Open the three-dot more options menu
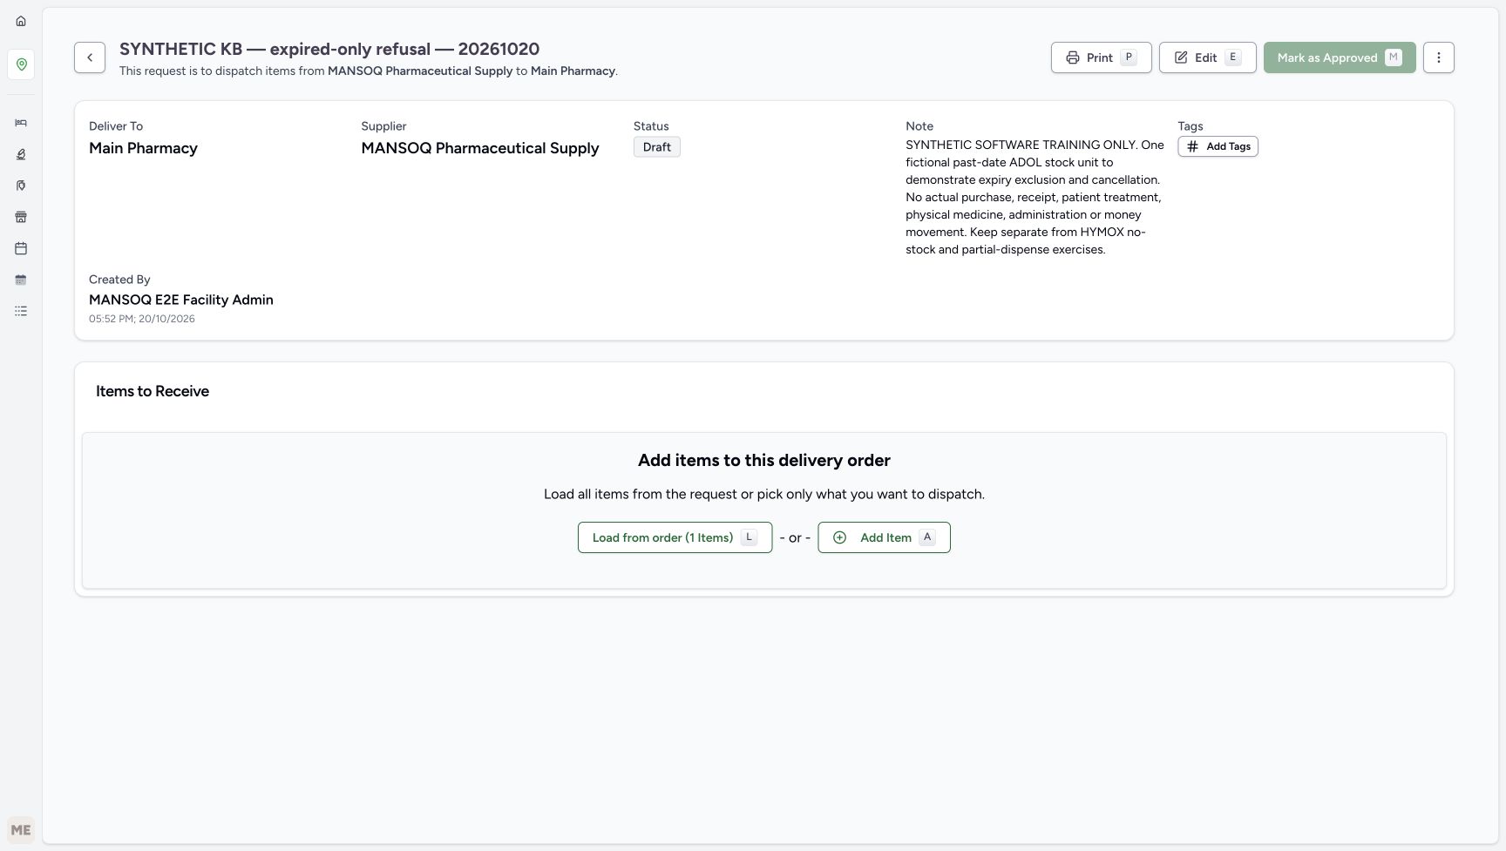 [x=1439, y=57]
